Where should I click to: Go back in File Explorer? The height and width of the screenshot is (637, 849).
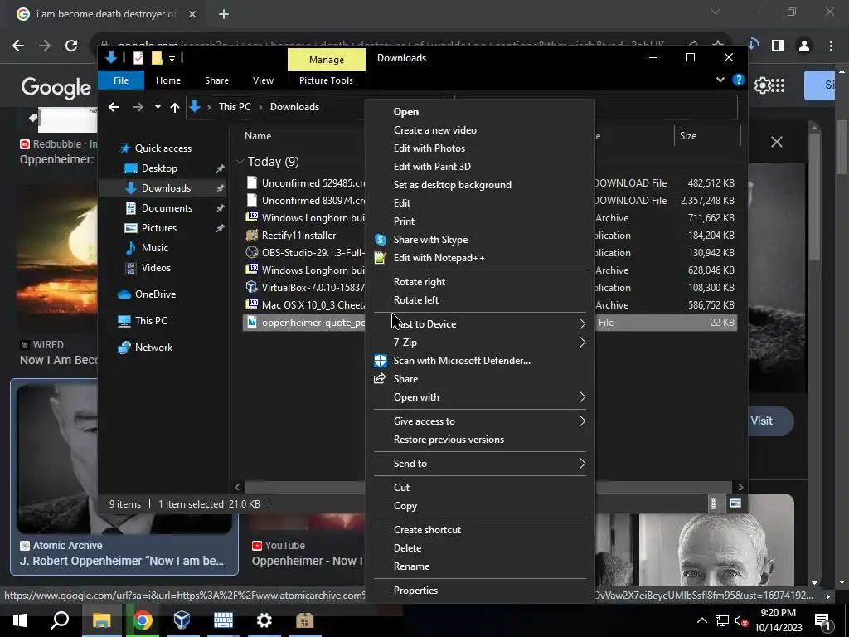pyautogui.click(x=113, y=107)
